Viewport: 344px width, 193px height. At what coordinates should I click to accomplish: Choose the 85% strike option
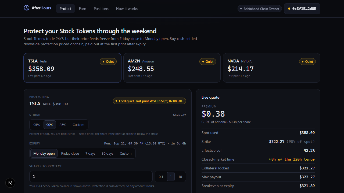point(63,125)
